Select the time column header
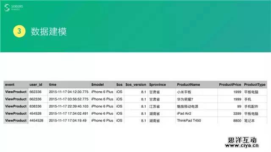 point(53,84)
